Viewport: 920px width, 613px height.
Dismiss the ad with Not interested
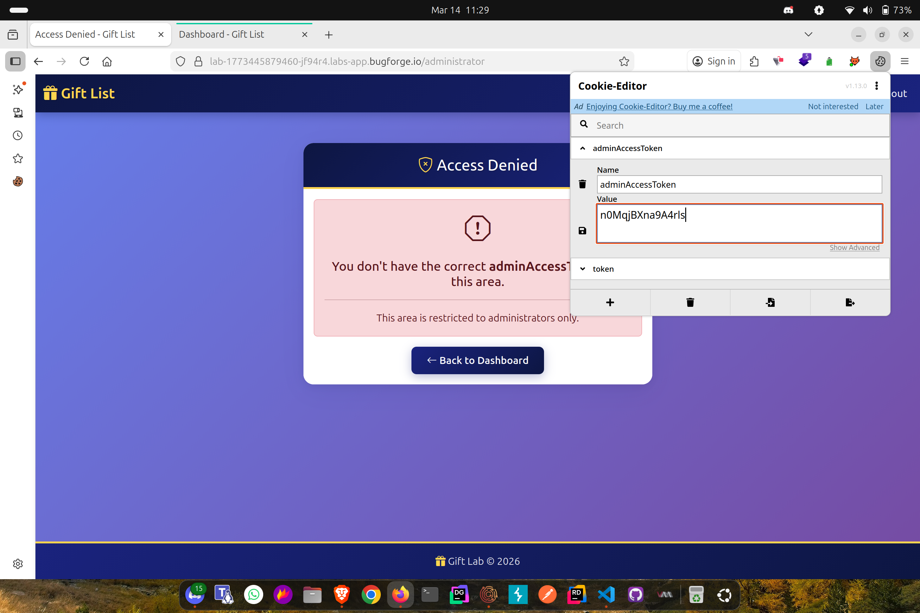point(833,106)
